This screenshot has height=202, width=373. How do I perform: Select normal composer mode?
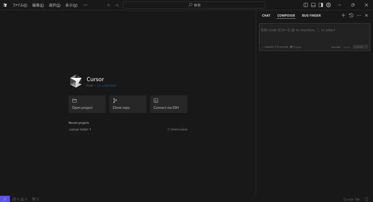(335, 47)
